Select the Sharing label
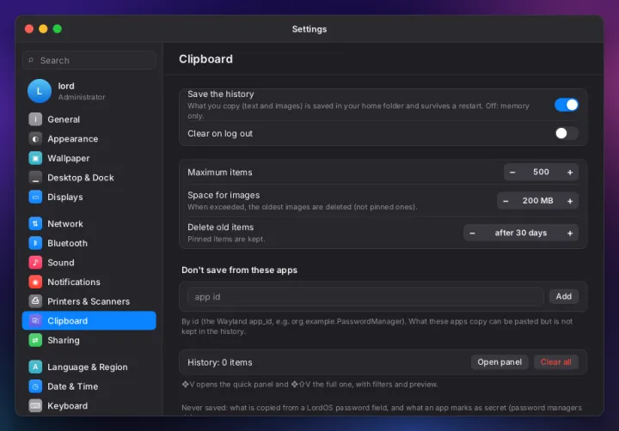This screenshot has height=431, width=619. (64, 340)
